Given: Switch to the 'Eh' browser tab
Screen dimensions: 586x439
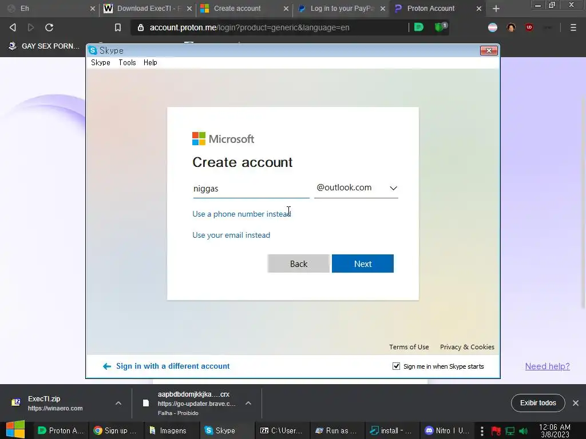Looking at the screenshot, I should [50, 9].
